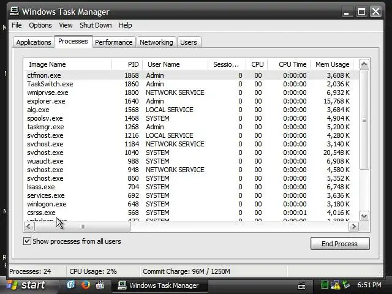This screenshot has width=392, height=294.
Task: Click the horizontal scrollbar thumb
Action: point(83,227)
